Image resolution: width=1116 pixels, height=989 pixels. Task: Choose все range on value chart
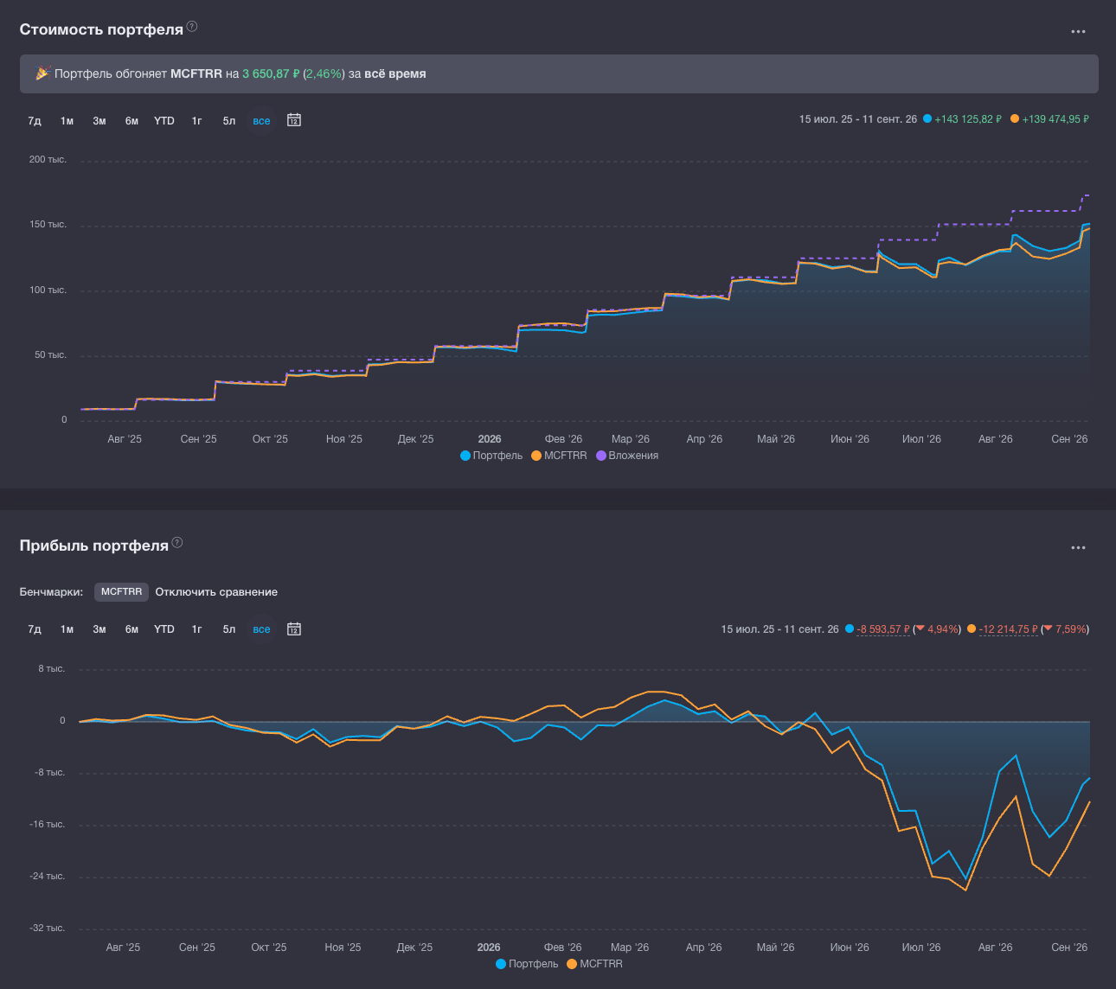coord(261,121)
